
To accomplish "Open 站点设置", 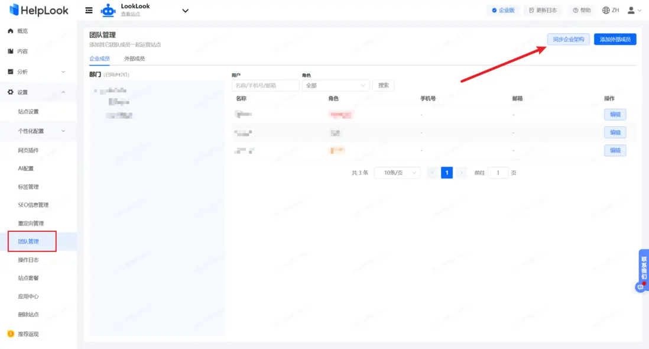I will (x=28, y=111).
